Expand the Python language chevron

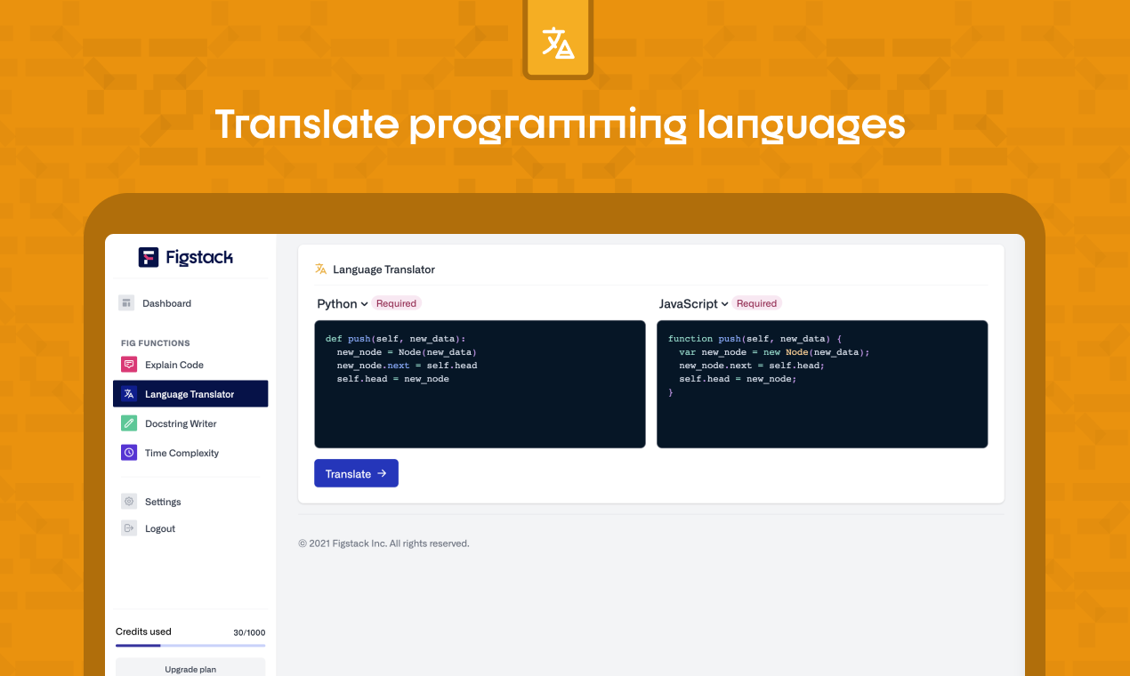tap(366, 303)
